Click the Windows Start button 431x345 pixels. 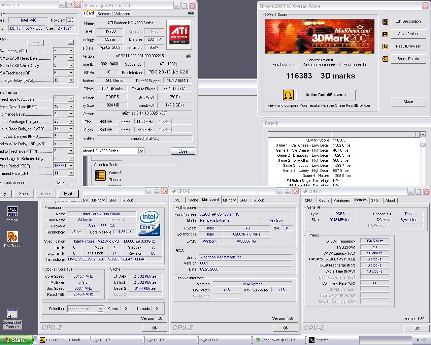(x=16, y=340)
